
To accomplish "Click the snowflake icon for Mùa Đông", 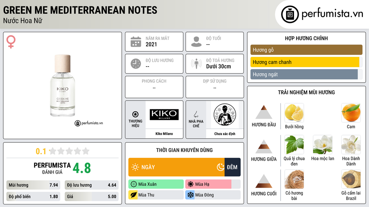I will 190,195.
